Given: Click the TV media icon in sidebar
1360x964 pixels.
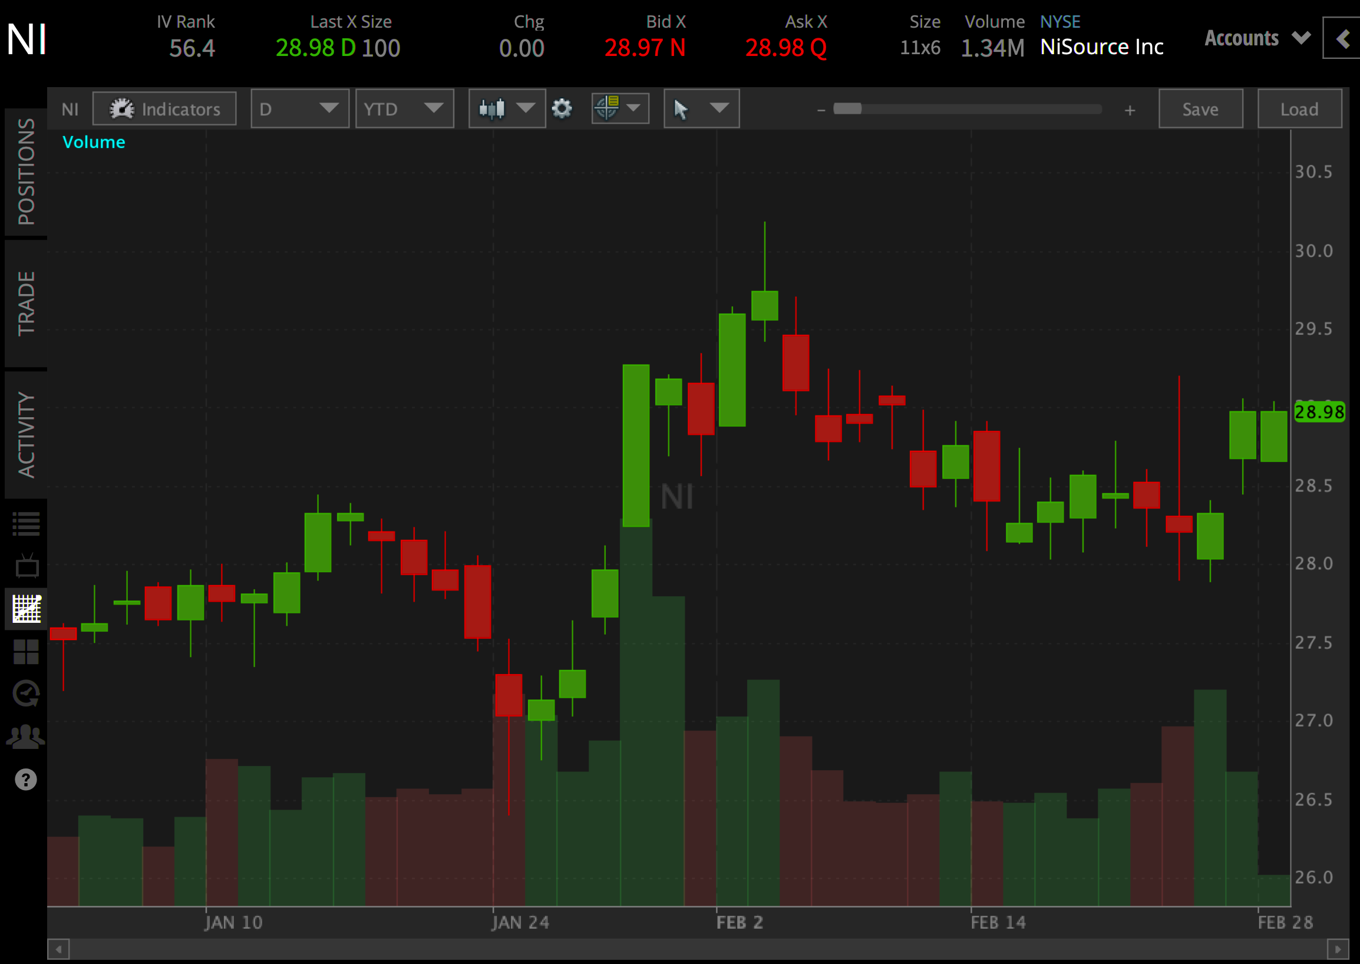Looking at the screenshot, I should [x=26, y=566].
